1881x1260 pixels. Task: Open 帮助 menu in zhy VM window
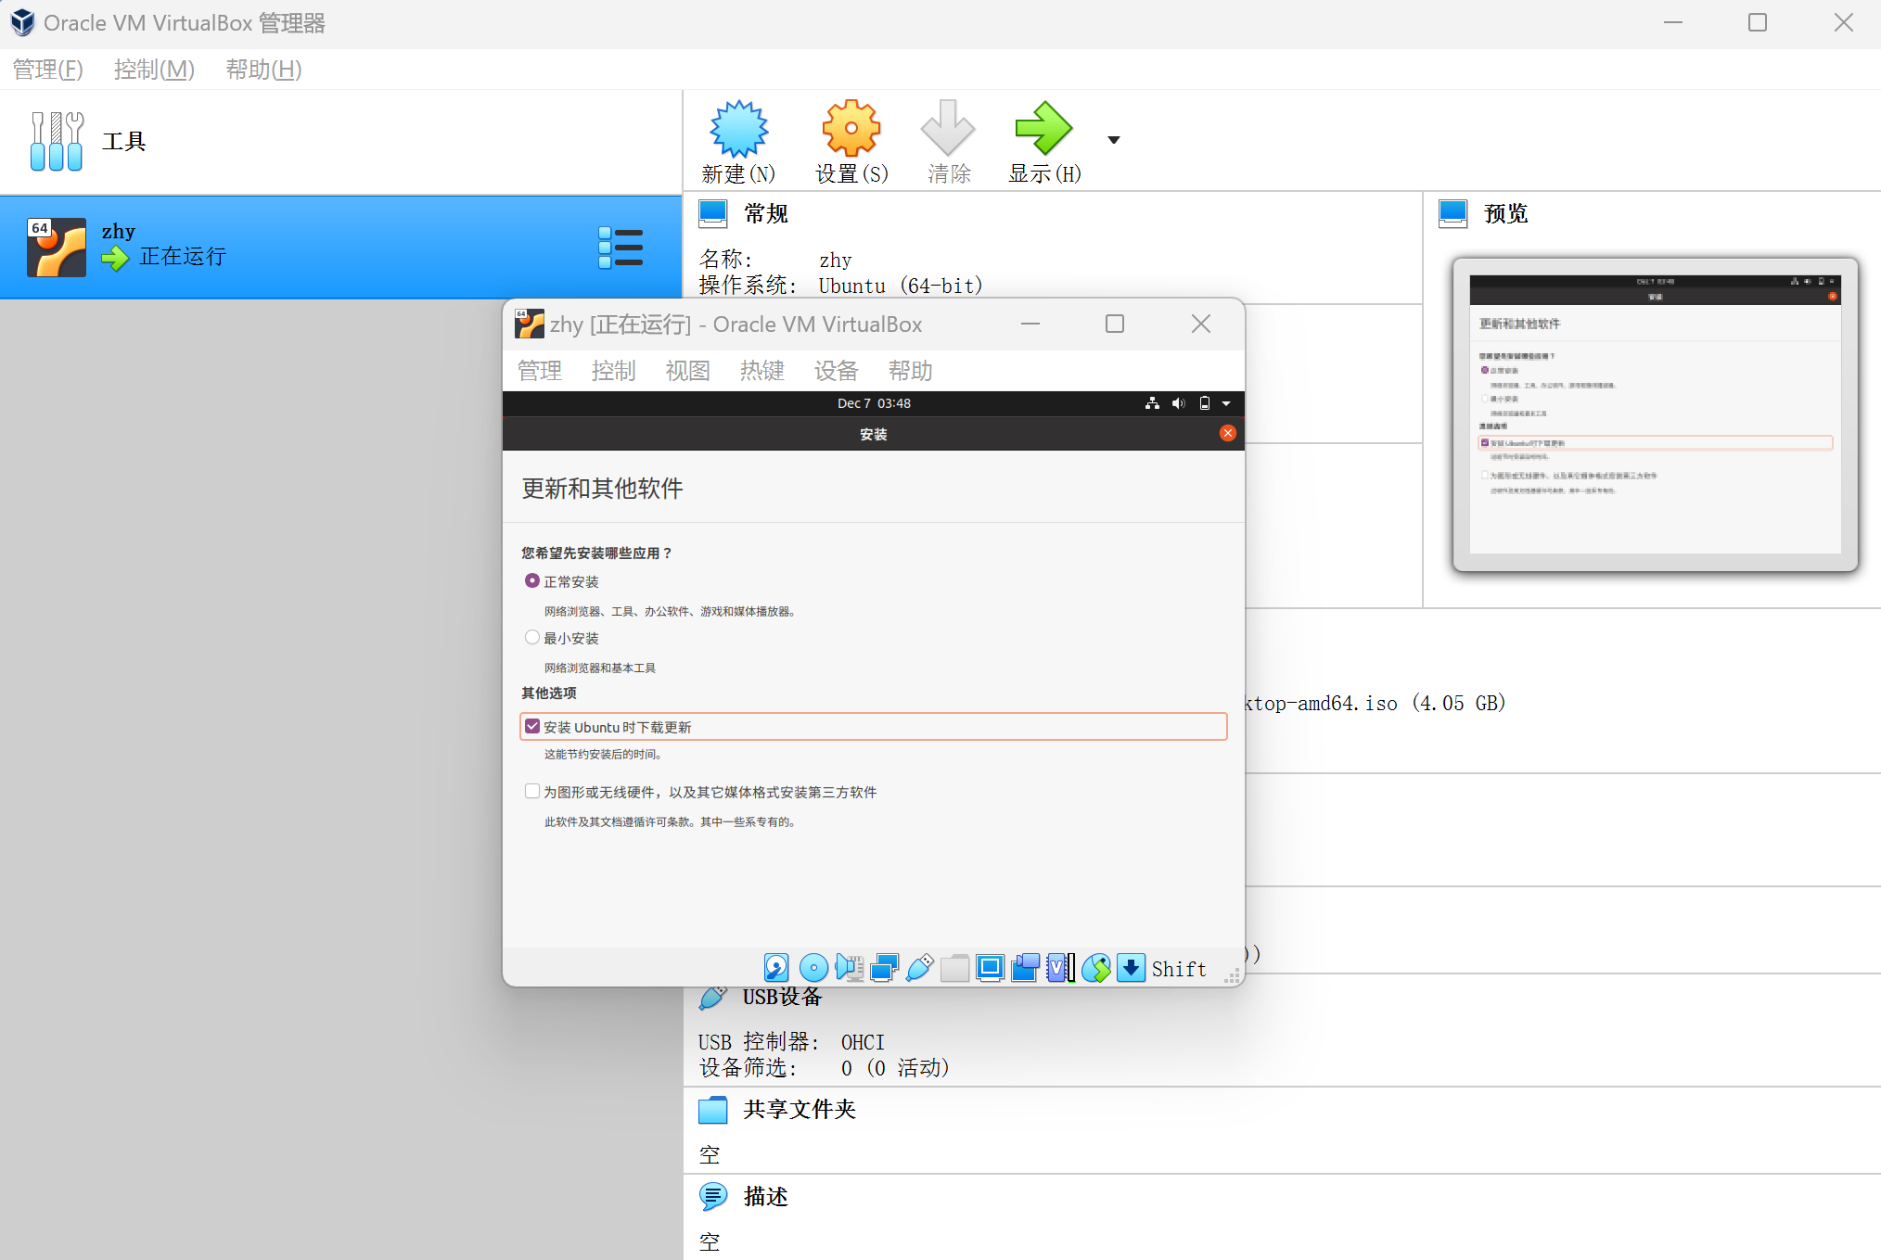tap(911, 371)
